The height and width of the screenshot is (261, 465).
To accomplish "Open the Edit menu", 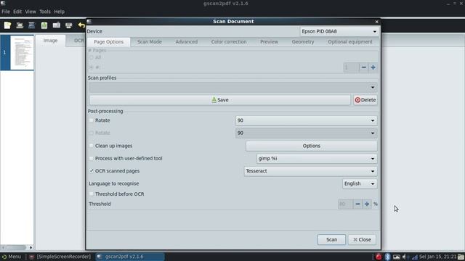I will pyautogui.click(x=17, y=12).
